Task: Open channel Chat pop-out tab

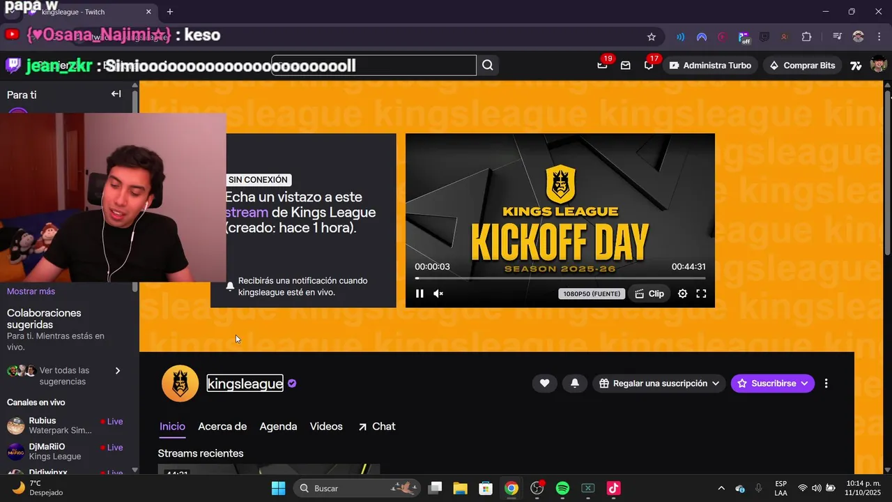Action: click(x=376, y=426)
